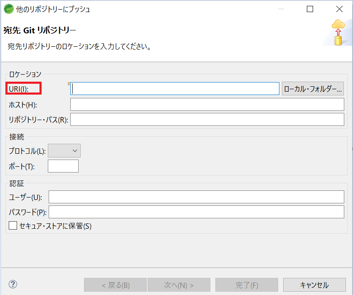Click inside the URI input field

coord(175,88)
